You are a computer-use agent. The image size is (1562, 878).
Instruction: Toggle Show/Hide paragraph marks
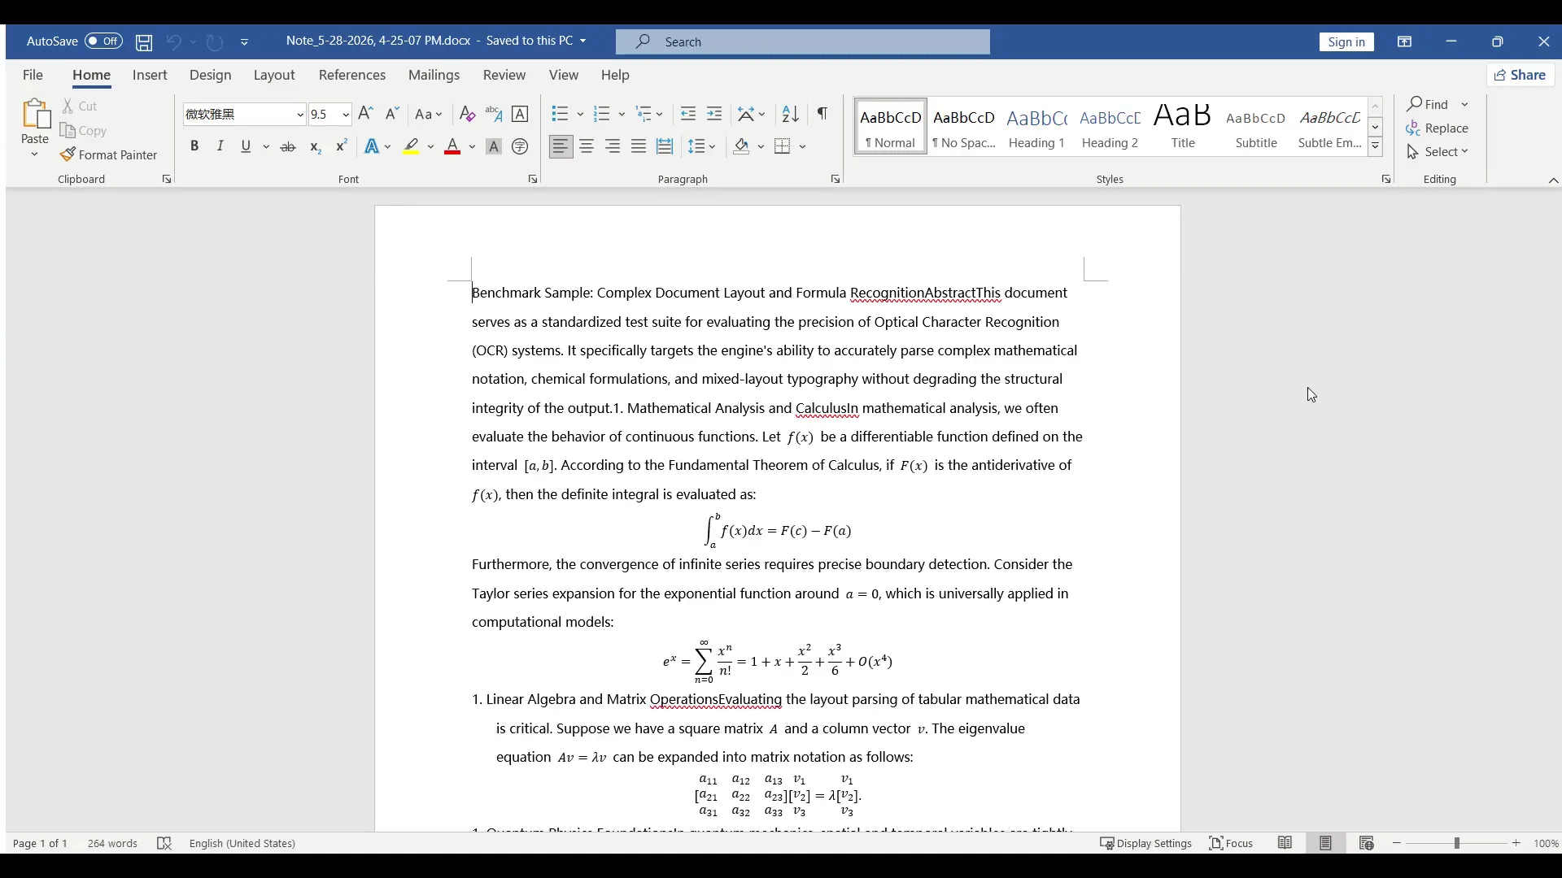point(822,114)
